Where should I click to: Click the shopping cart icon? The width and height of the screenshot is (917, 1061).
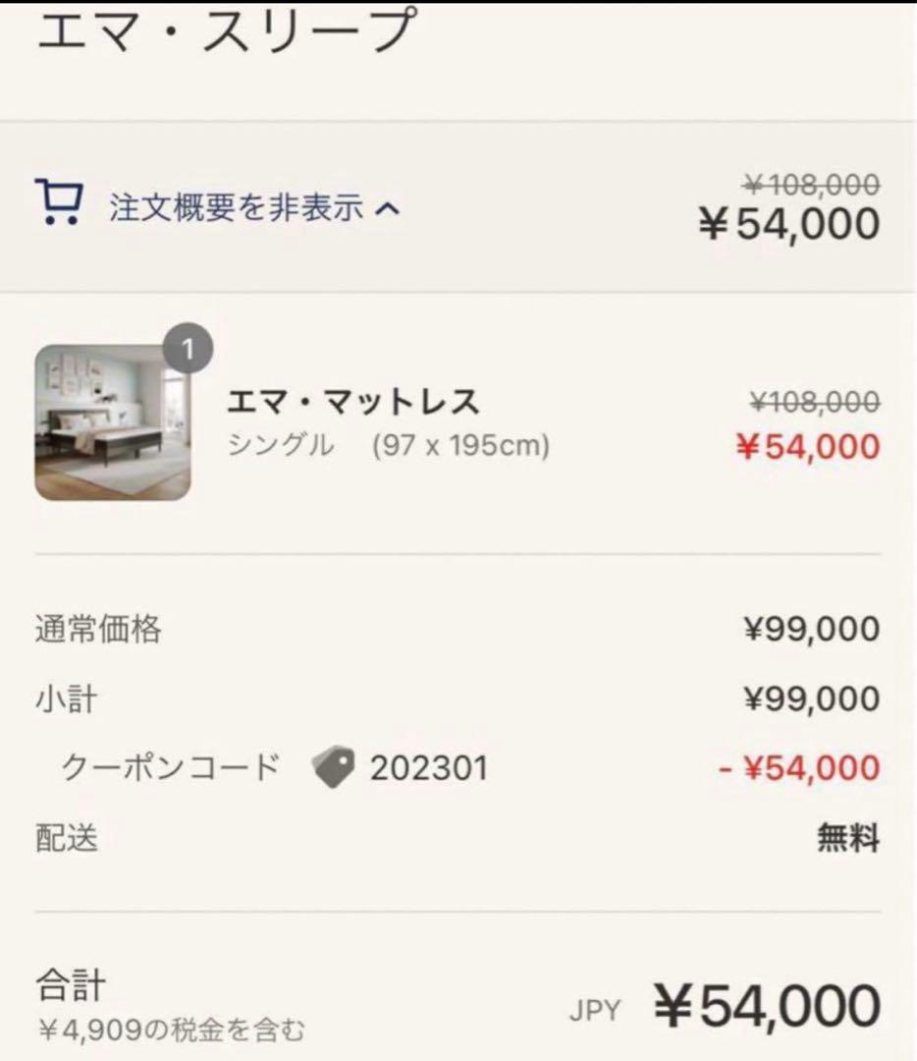[59, 202]
